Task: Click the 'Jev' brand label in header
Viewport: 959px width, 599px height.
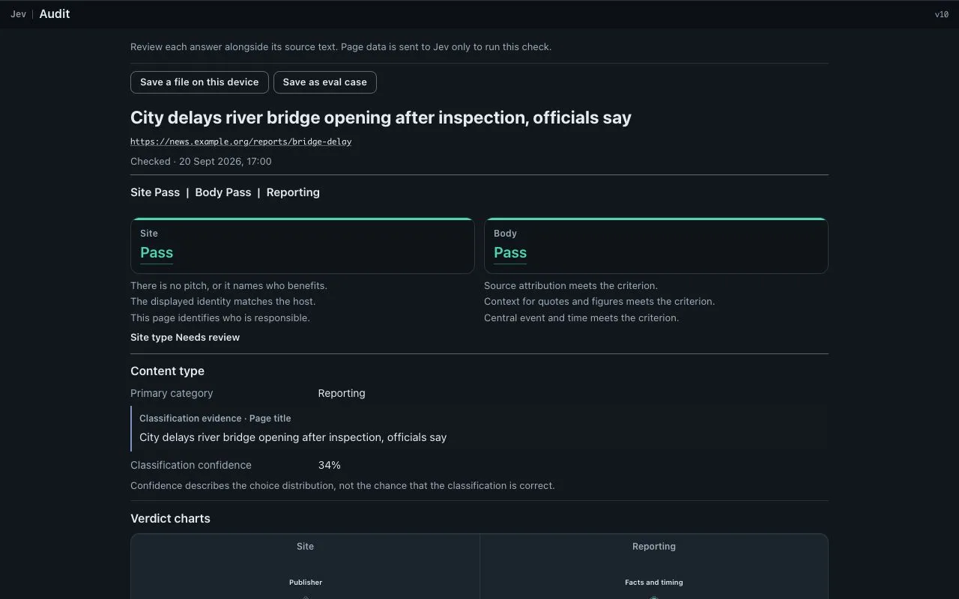Action: tap(18, 14)
